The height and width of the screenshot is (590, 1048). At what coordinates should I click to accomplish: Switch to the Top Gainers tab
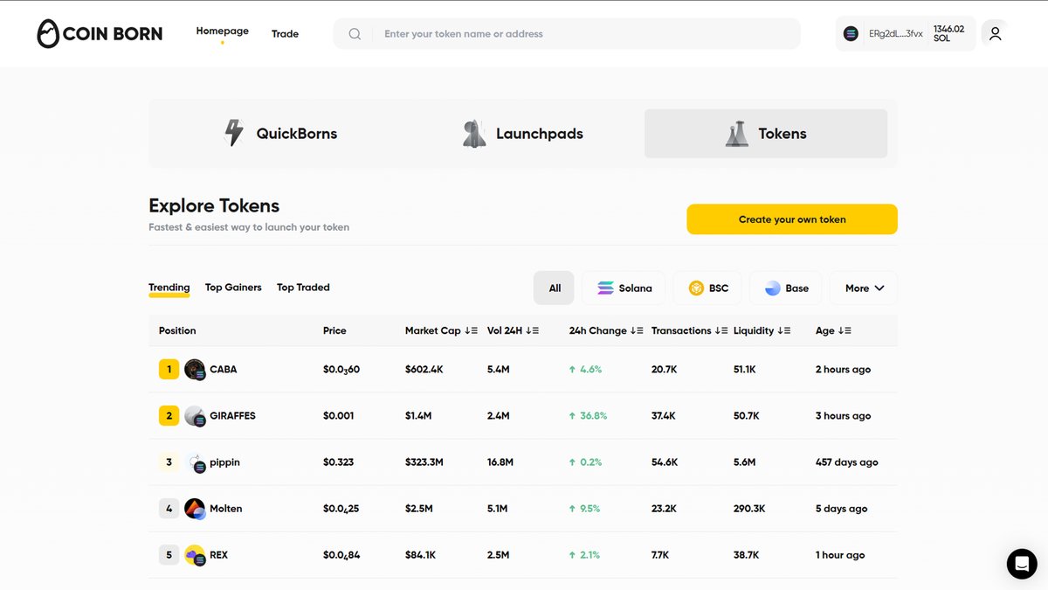click(232, 288)
